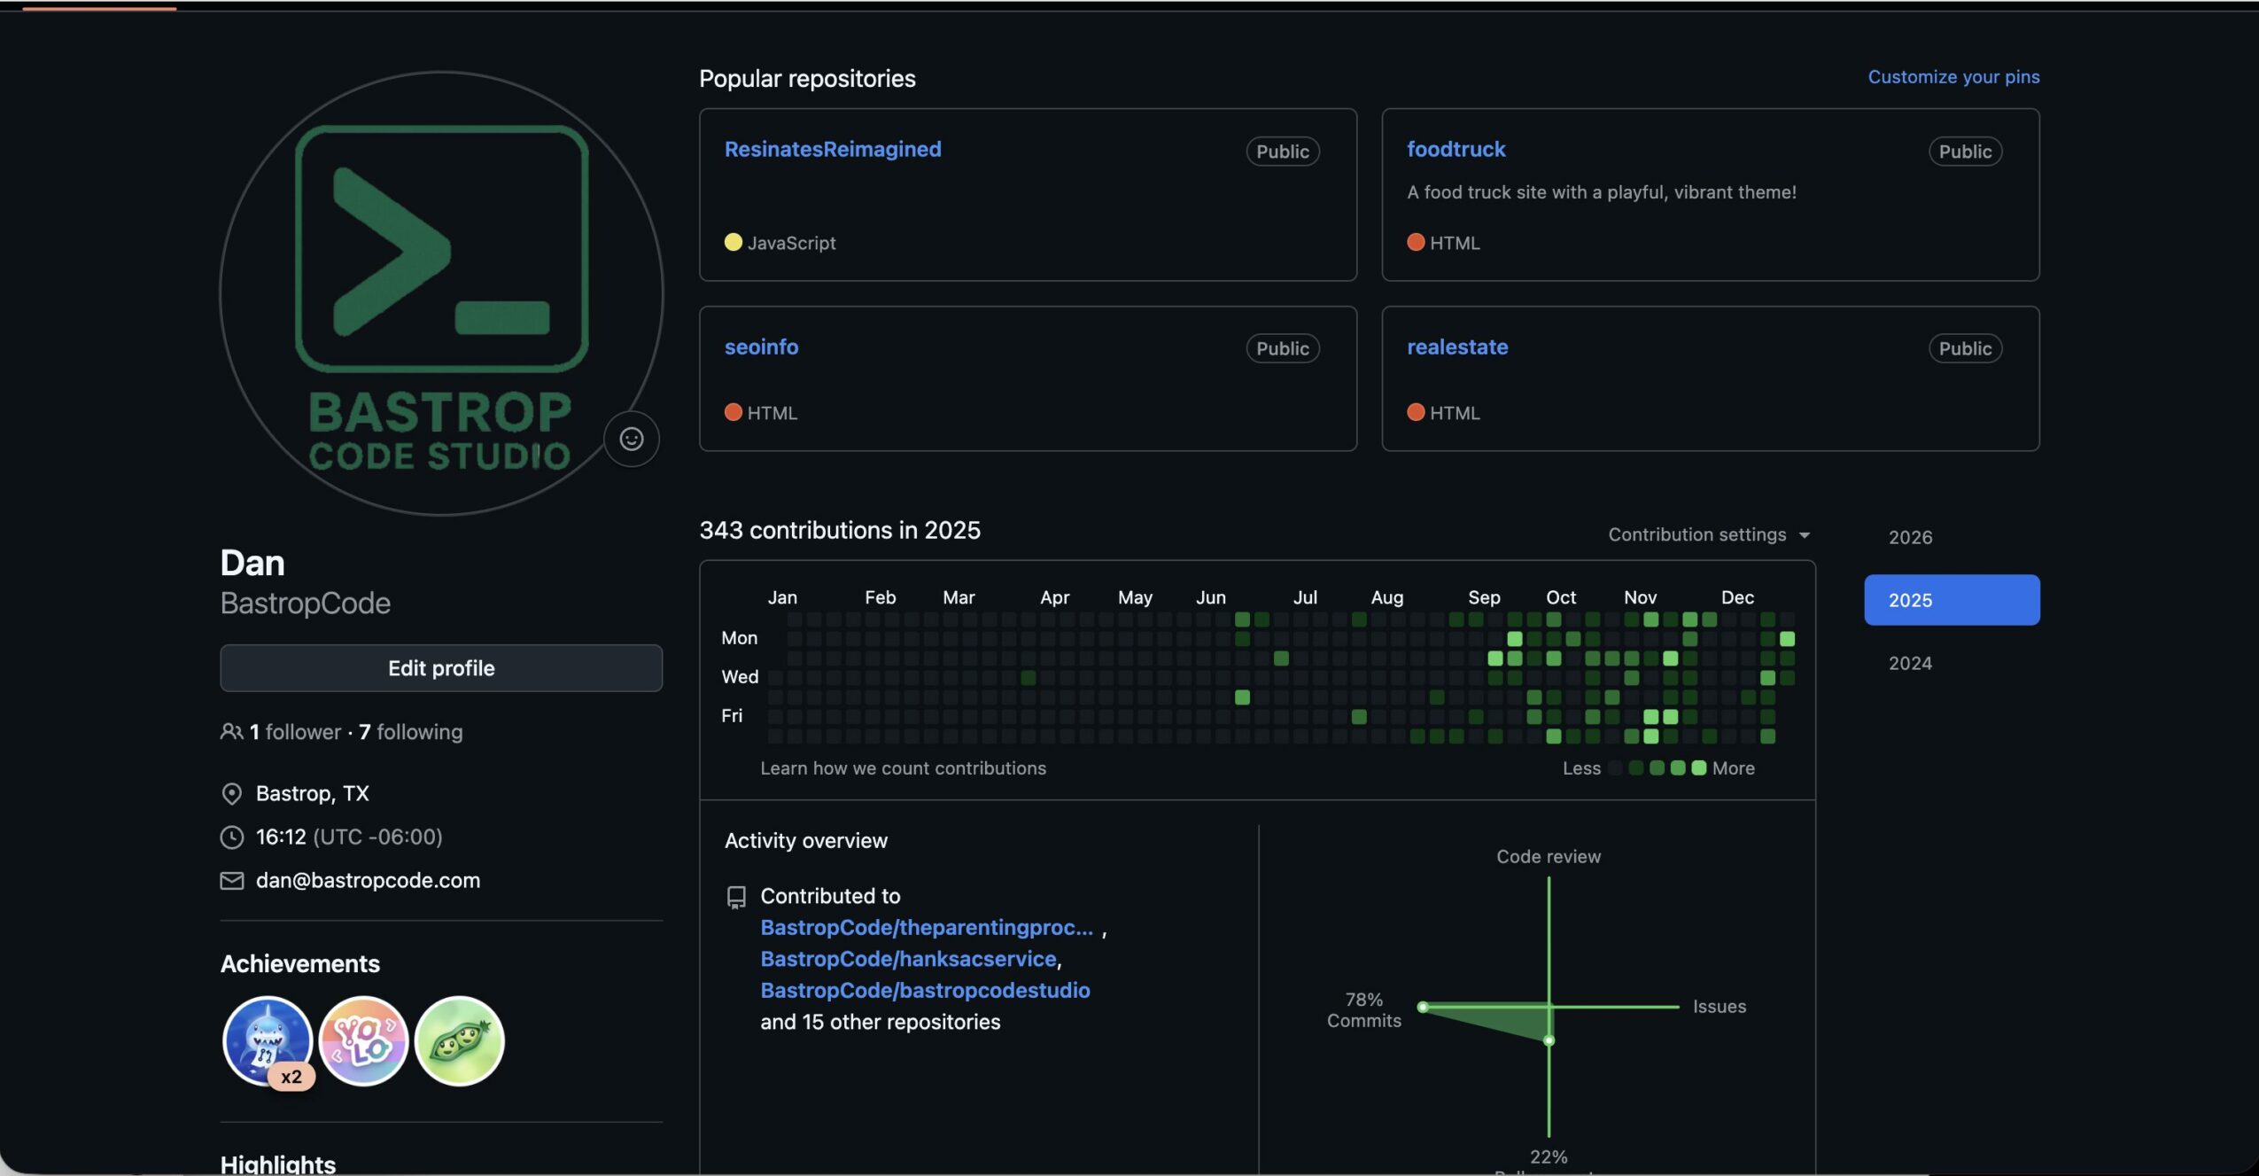
Task: Open the realestate repository link
Action: coord(1456,347)
